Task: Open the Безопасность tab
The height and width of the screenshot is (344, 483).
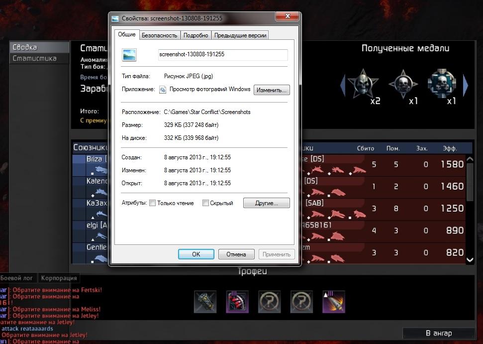Action: [x=159, y=35]
